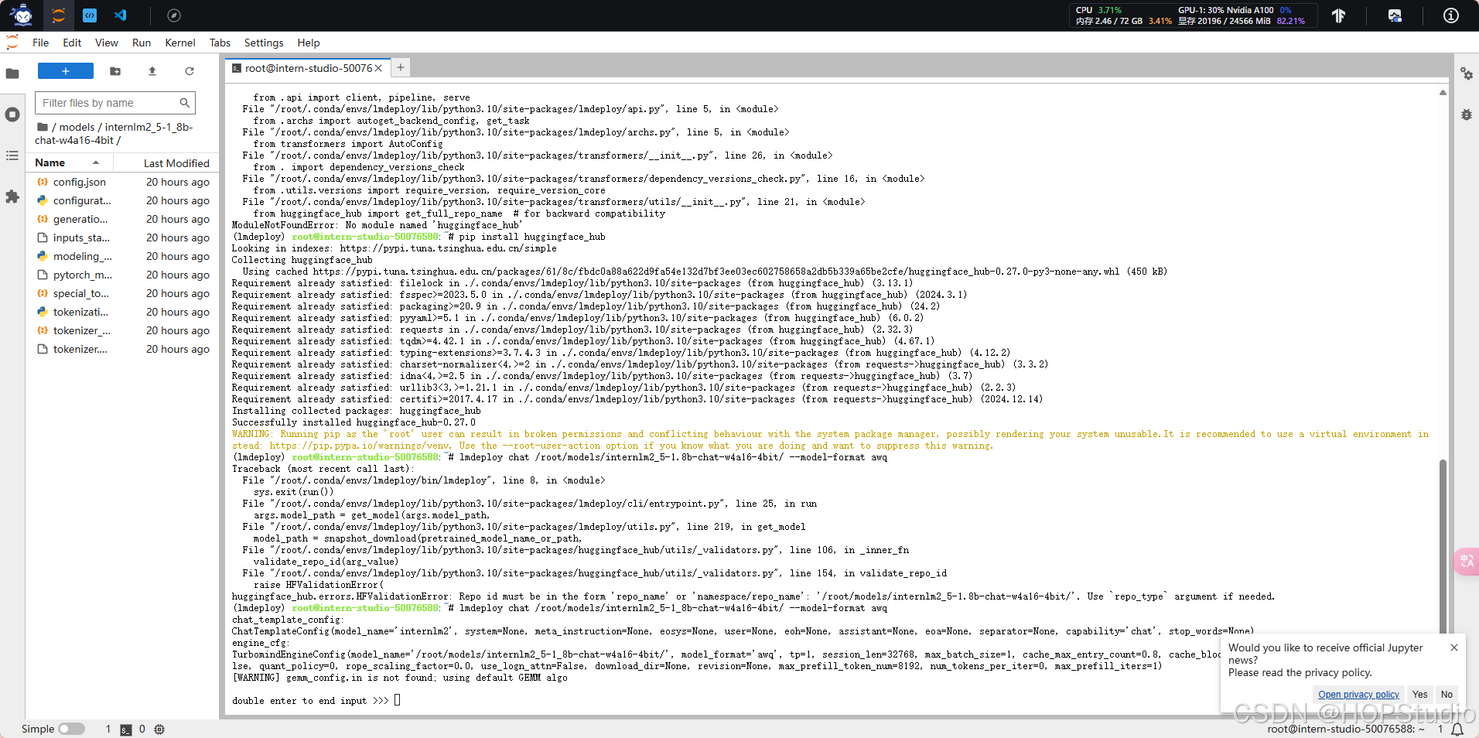Sort files by Name column
1479x738 pixels.
(50, 162)
